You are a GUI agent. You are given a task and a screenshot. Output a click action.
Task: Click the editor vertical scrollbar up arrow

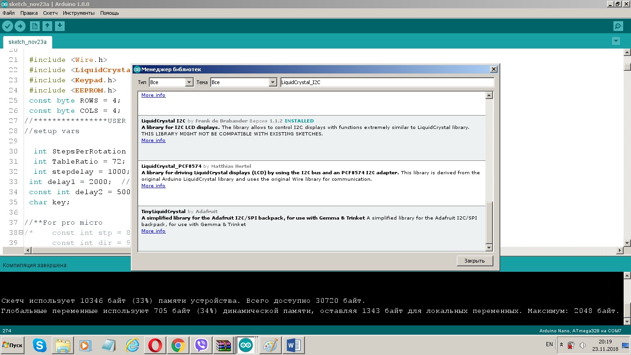tap(627, 52)
